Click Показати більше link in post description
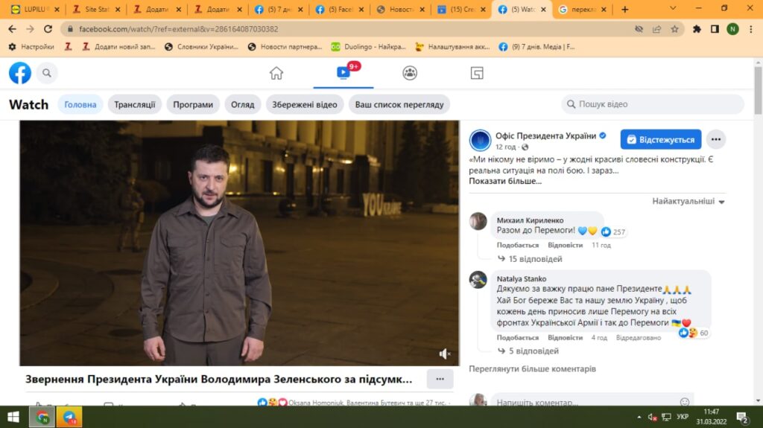The width and height of the screenshot is (763, 428). [x=505, y=181]
